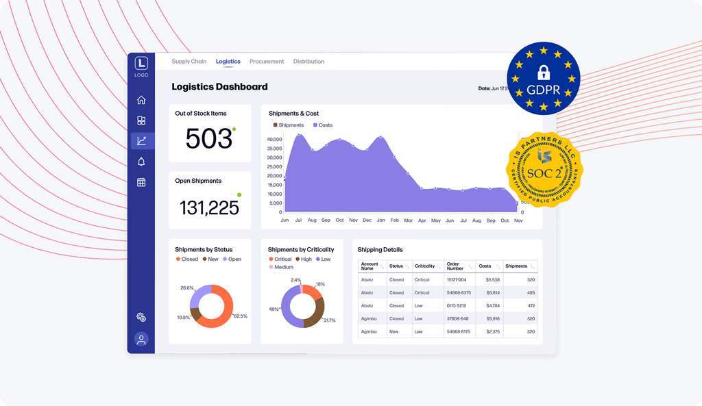The width and height of the screenshot is (702, 406).
Task: Click the dashboard grid icon in sidebar
Action: click(x=141, y=120)
